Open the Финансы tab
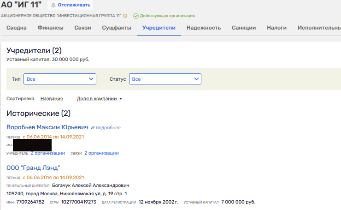 pos(50,28)
